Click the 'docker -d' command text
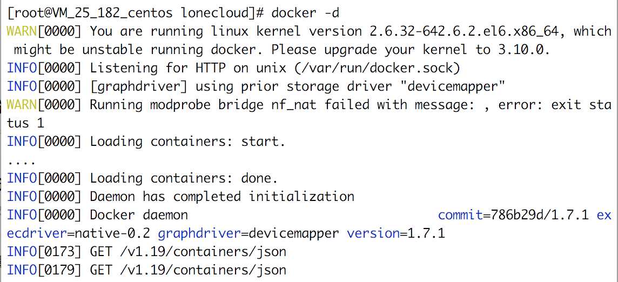The height and width of the screenshot is (282, 618). [x=305, y=12]
